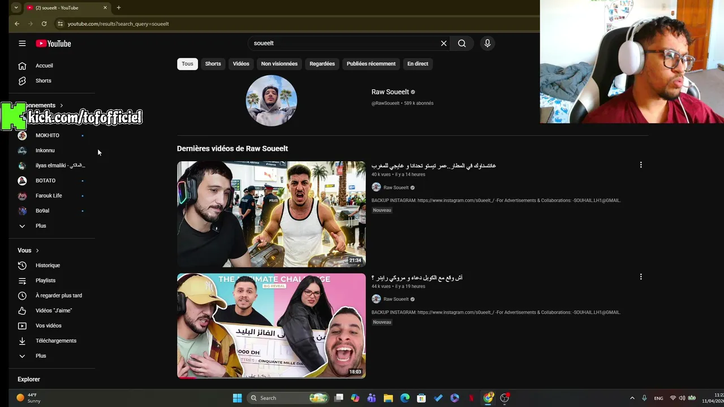Open the browser tab search dropdown arrow
Viewport: 724px width, 407px height.
16,8
